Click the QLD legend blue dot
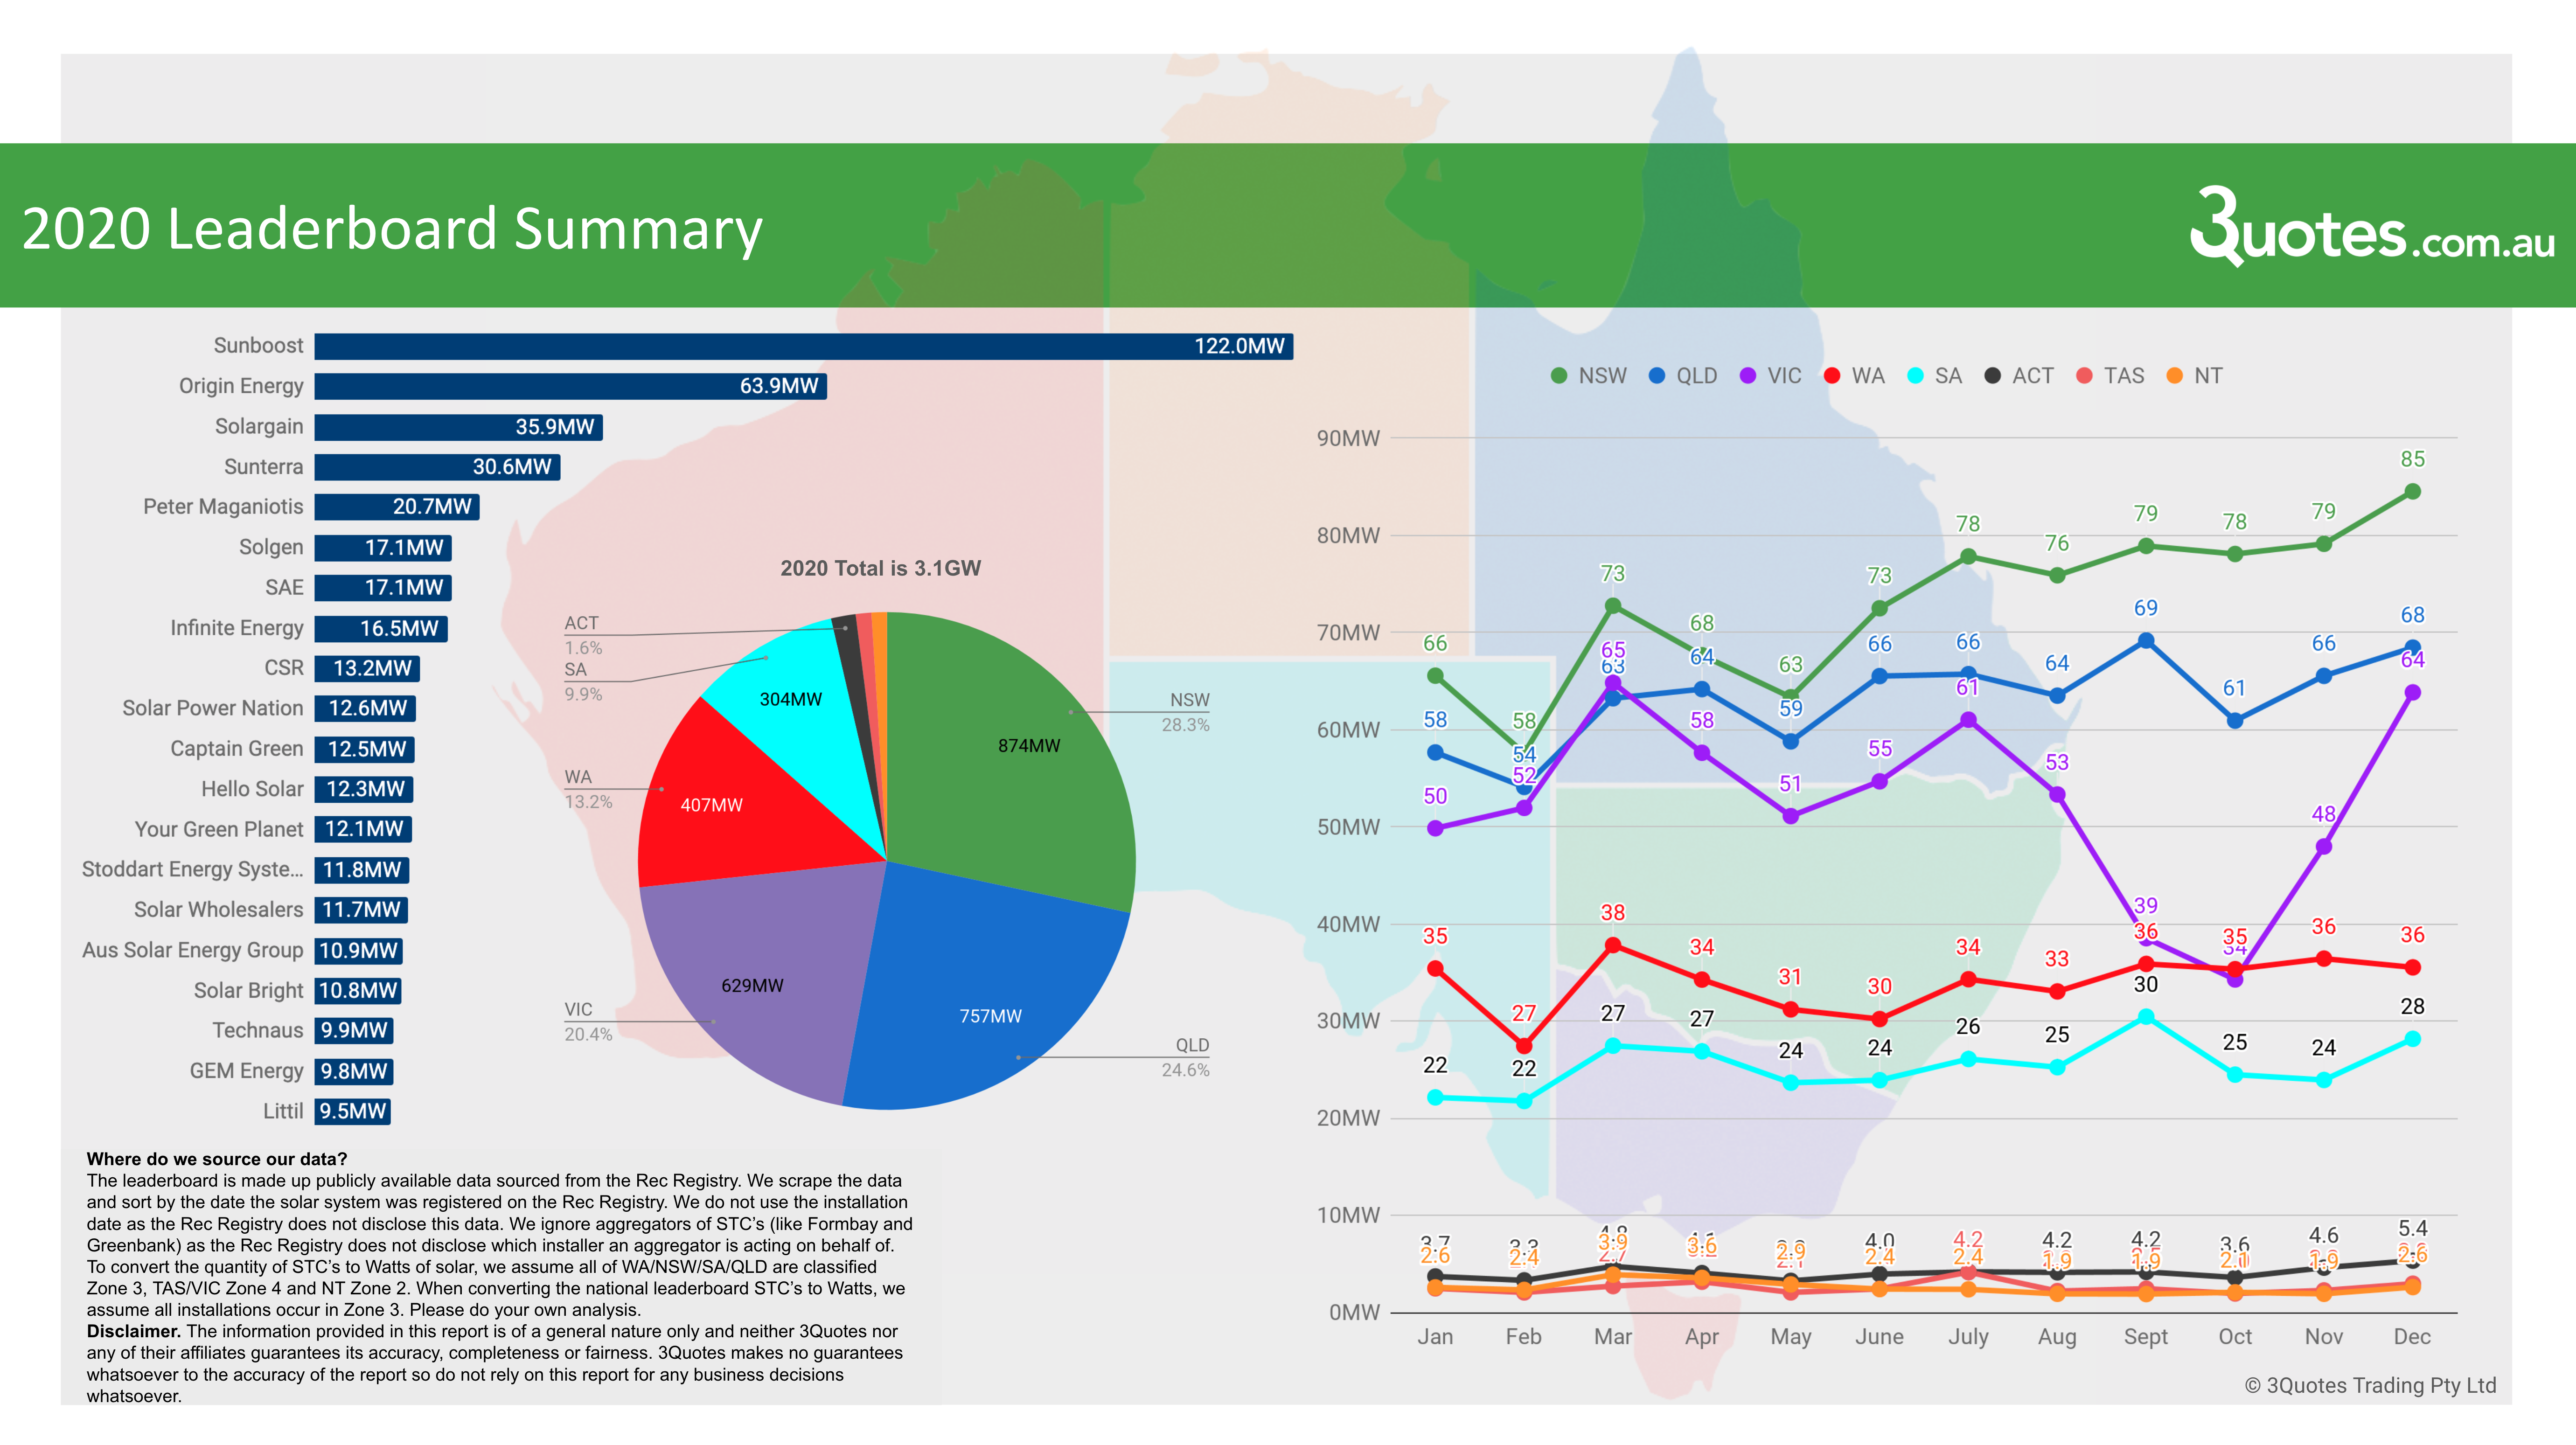The width and height of the screenshot is (2576, 1445). point(1656,376)
